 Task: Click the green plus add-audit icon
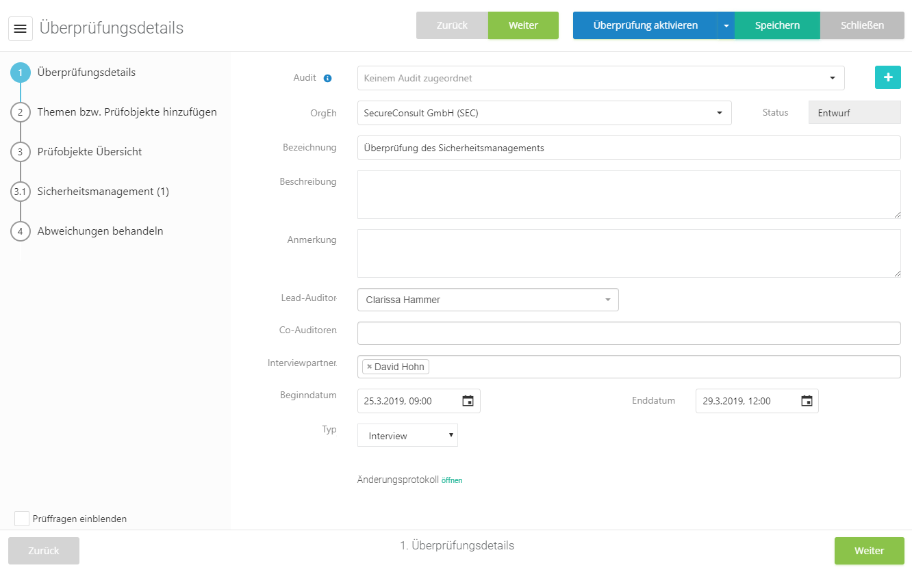887,78
